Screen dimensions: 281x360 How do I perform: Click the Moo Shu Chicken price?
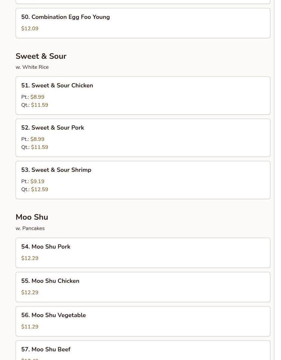[x=30, y=293]
